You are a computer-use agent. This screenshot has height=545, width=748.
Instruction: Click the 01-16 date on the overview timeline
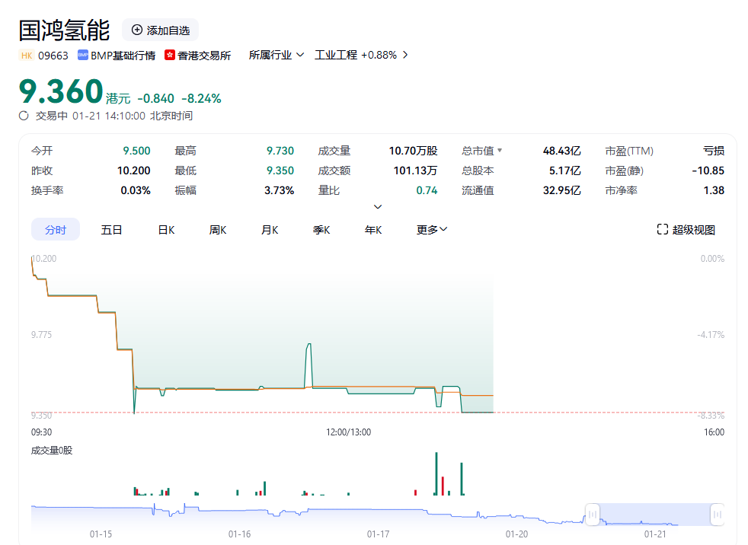point(239,534)
